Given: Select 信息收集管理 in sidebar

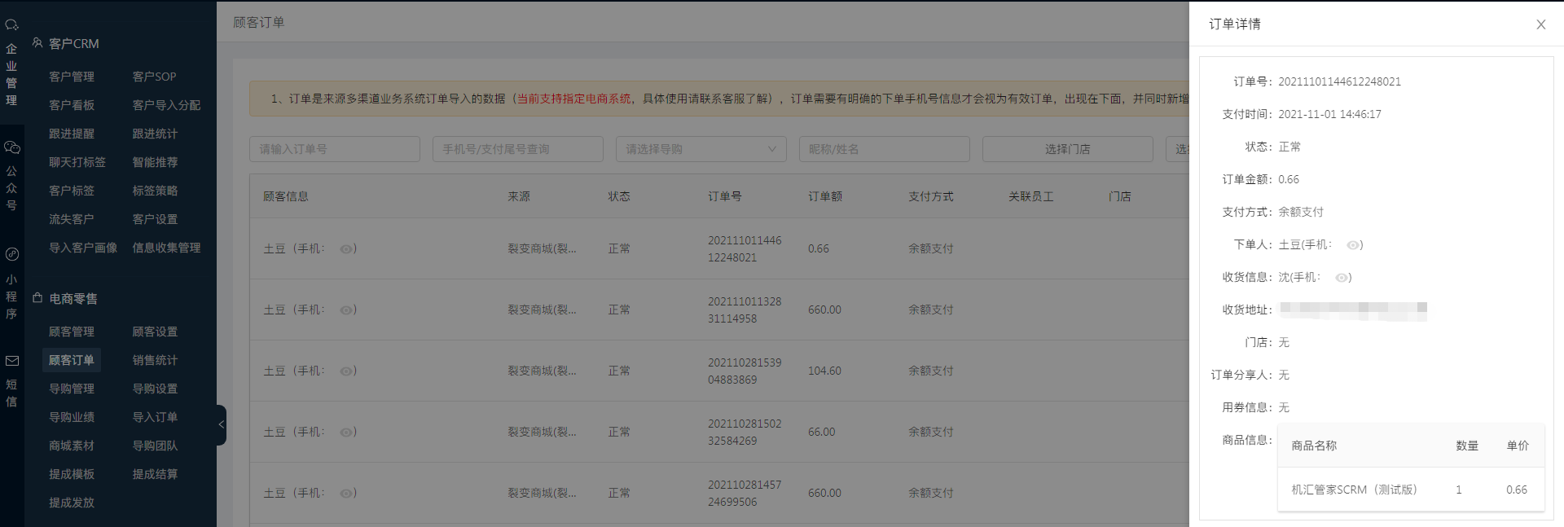Looking at the screenshot, I should [166, 248].
